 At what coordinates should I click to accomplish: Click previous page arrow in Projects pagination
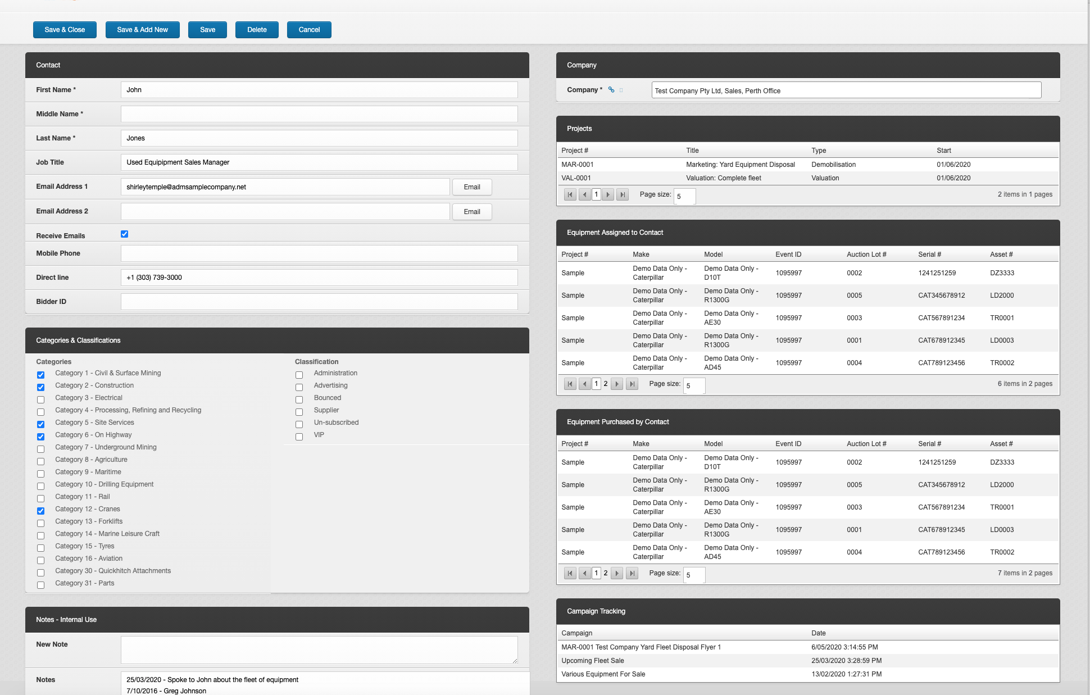pos(583,194)
